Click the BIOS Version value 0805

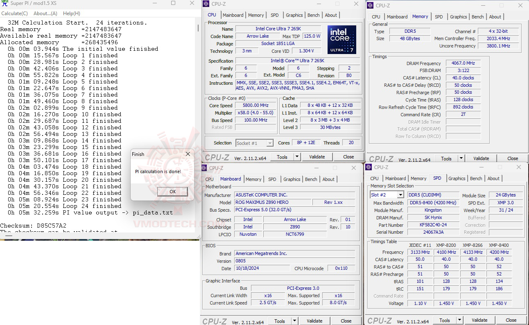click(294, 261)
